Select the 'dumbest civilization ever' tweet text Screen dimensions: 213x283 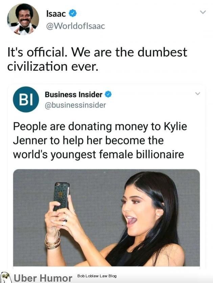(x=97, y=59)
